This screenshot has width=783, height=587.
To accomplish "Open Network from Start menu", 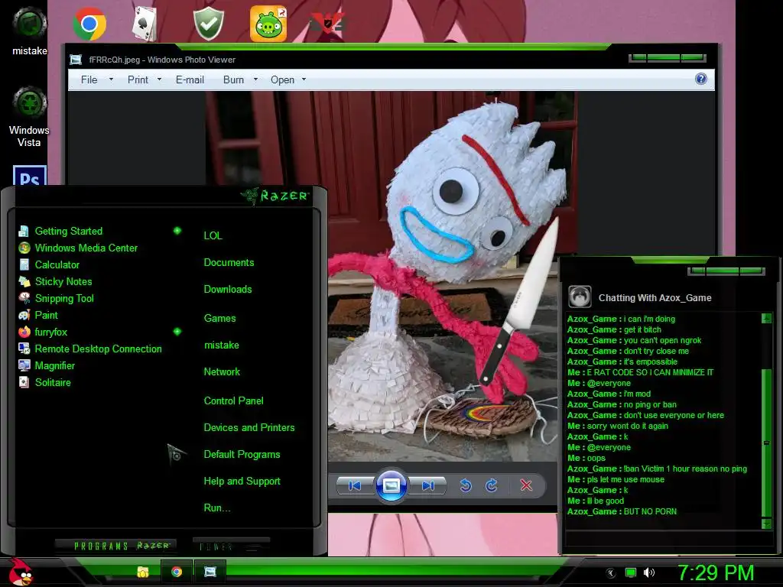I will coord(222,372).
